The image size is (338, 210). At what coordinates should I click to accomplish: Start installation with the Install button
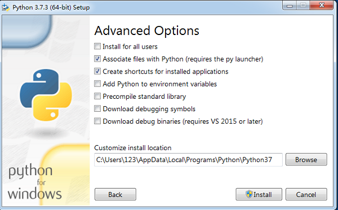[x=259, y=194]
